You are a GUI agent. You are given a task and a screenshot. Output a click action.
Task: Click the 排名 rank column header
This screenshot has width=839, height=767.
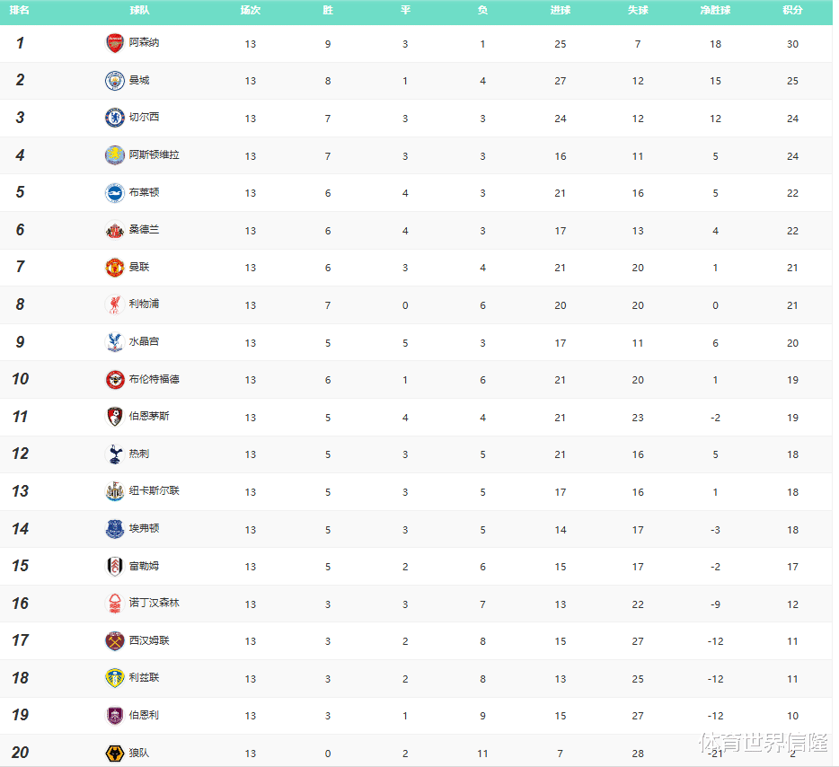coord(20,11)
